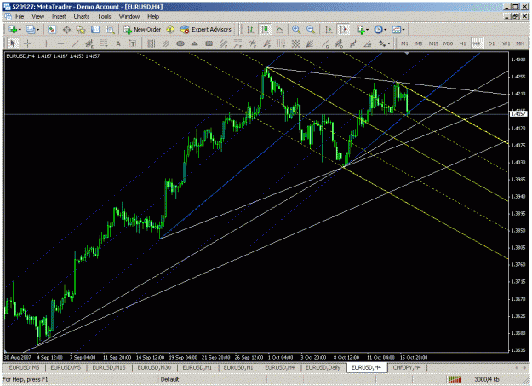Switch to the EURUSD,M30 chart tab
Image resolution: width=532 pixels, height=386 pixels.
click(x=154, y=367)
